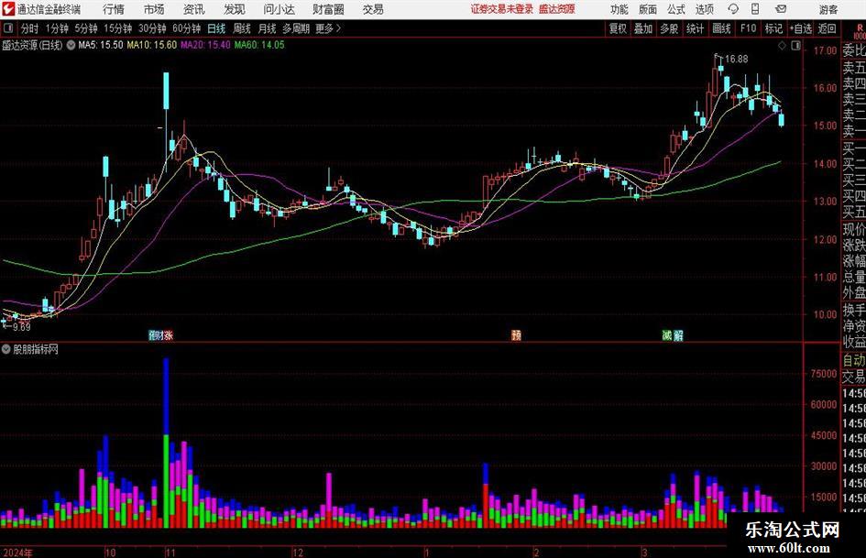Click the 游客 guest account label
Image resolution: width=866 pixels, height=558 pixels.
tap(828, 9)
